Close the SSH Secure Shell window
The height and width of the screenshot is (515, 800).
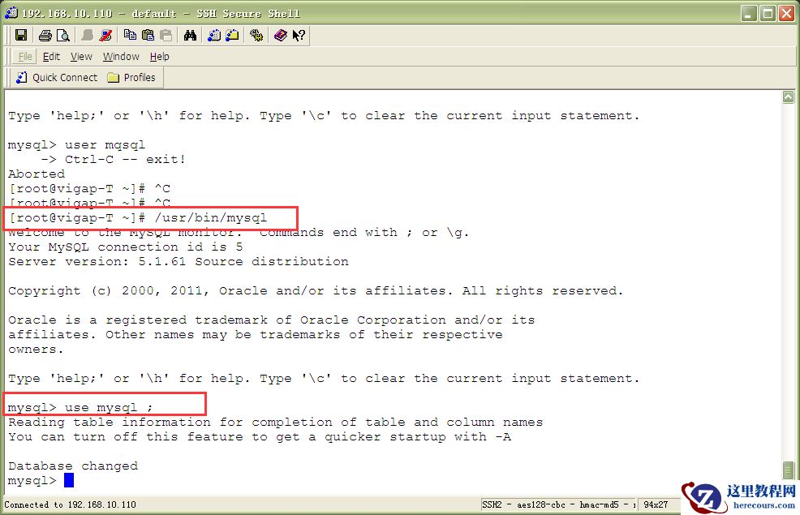[x=785, y=13]
